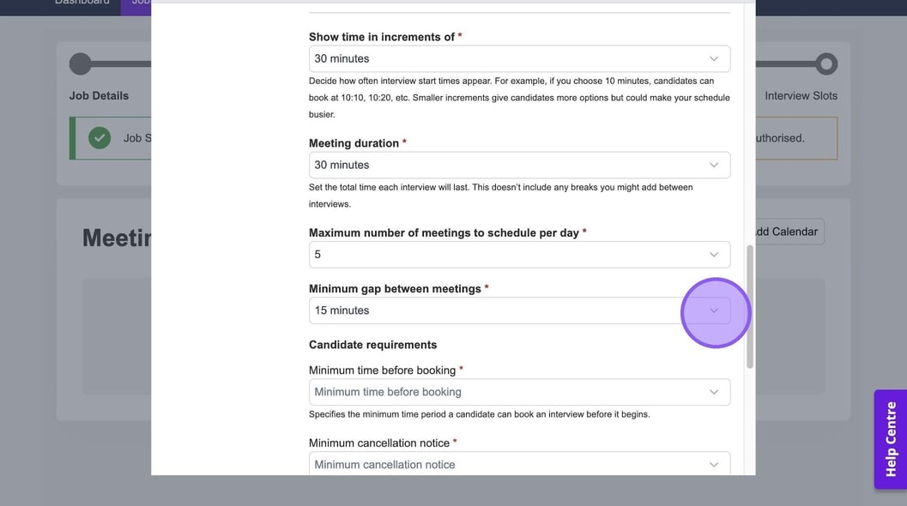
Task: Click the Candidate requirements heading
Action: [372, 345]
